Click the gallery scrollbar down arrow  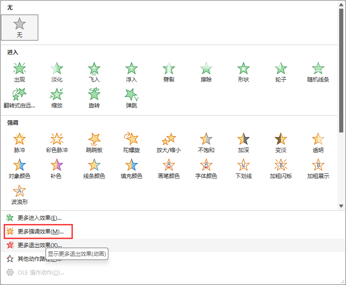pyautogui.click(x=341, y=206)
